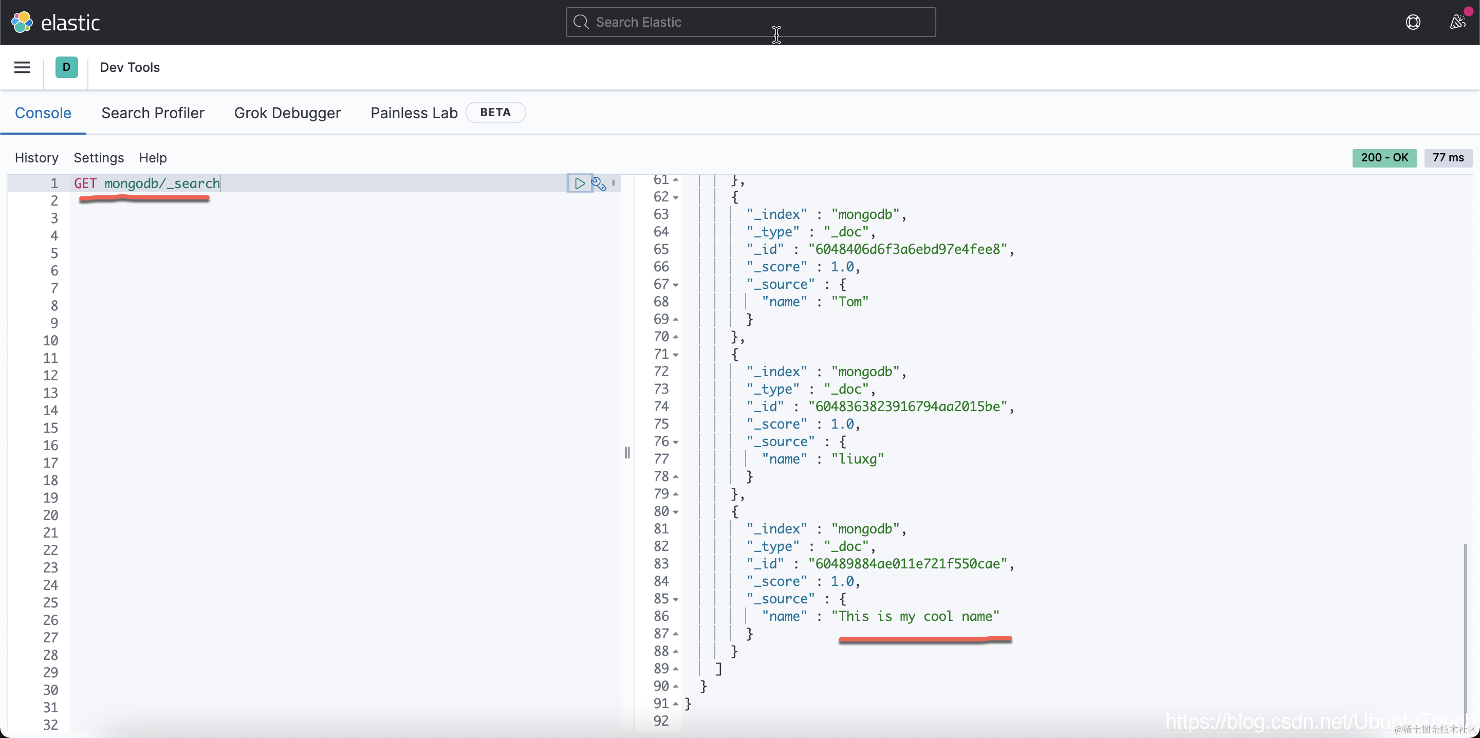Toggle the fold marker at line 88
The width and height of the screenshot is (1480, 738).
(676, 652)
